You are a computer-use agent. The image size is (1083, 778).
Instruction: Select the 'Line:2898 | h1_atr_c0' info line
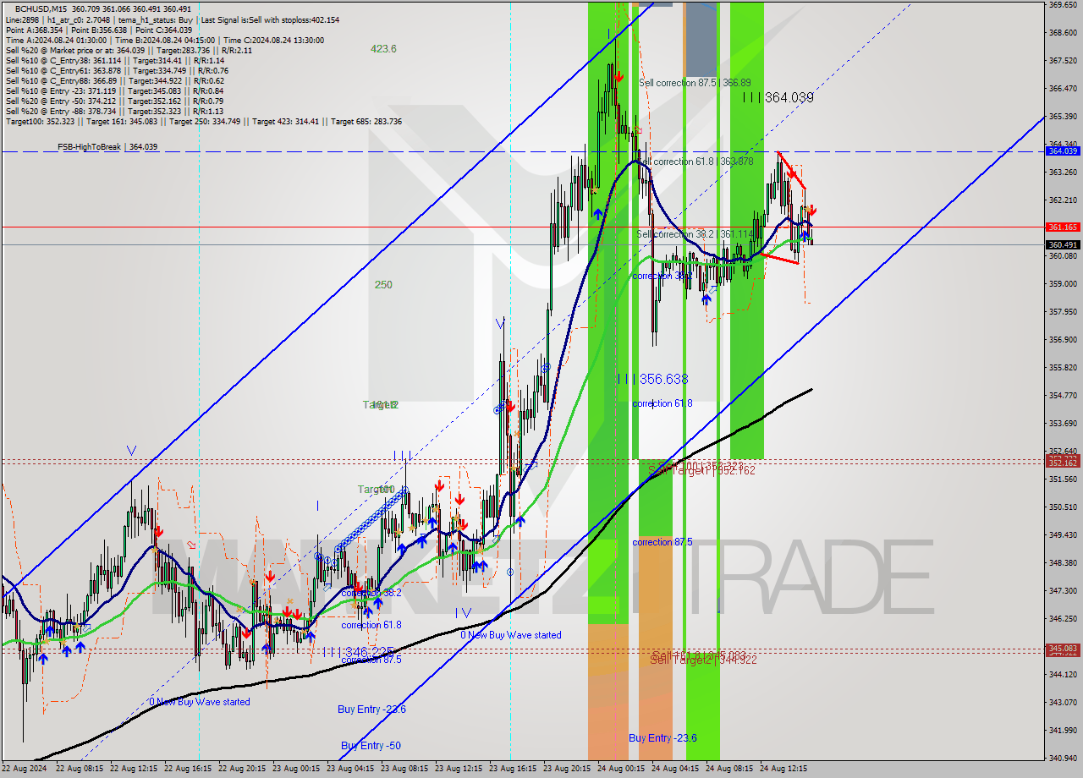click(173, 19)
